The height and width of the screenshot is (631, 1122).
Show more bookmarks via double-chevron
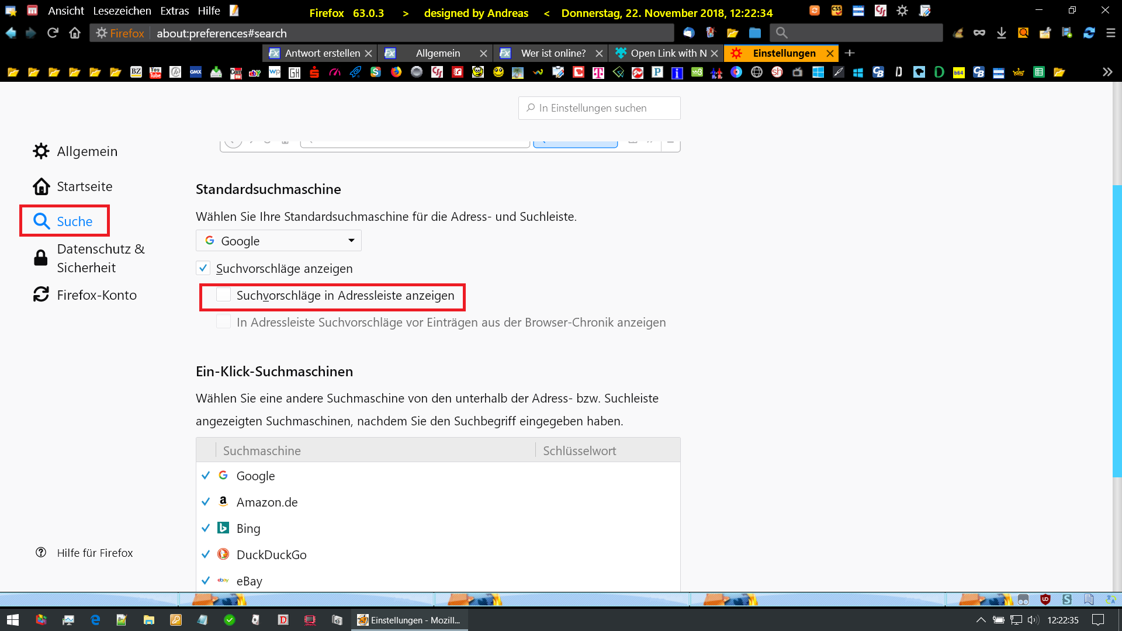[1107, 72]
